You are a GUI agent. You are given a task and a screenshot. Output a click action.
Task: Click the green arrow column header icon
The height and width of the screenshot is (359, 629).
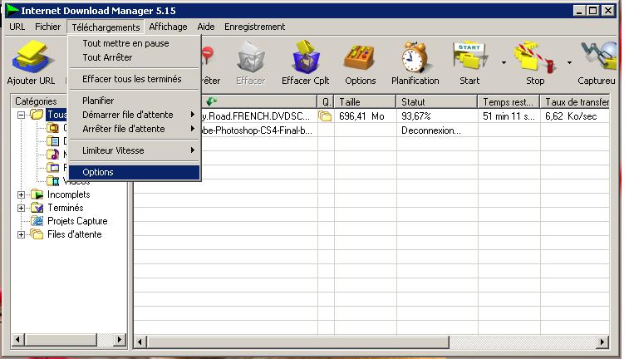pos(211,101)
